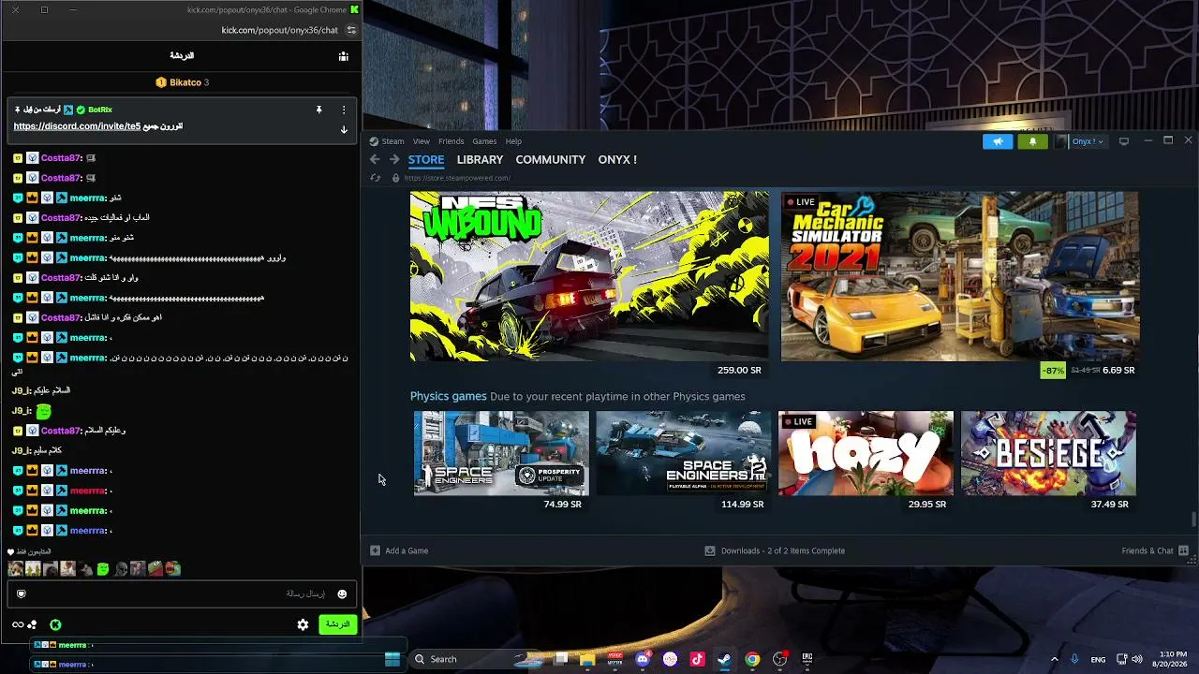Click the Bikatco top gifter entry
The height and width of the screenshot is (674, 1199).
[183, 82]
